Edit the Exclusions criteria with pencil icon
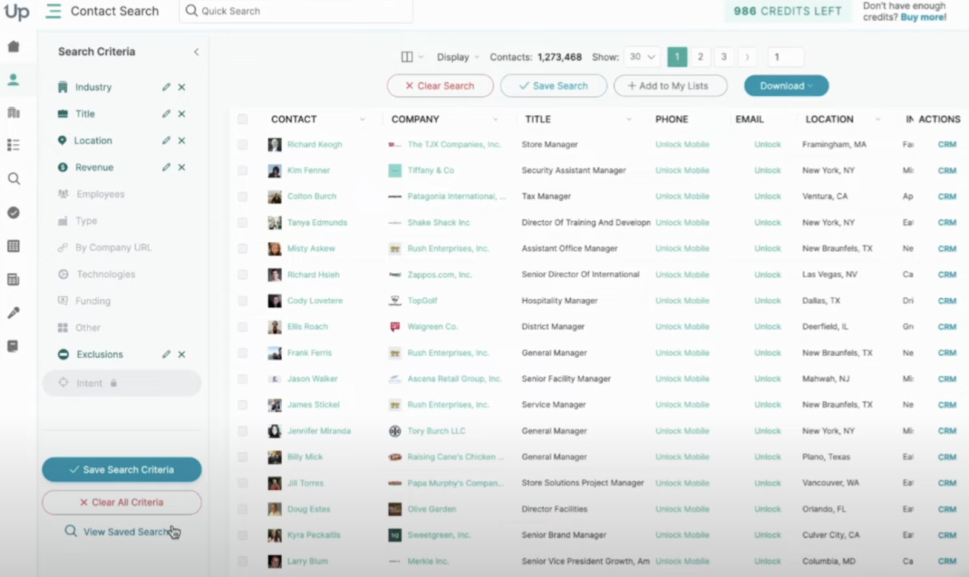This screenshot has height=577, width=969. 166,355
